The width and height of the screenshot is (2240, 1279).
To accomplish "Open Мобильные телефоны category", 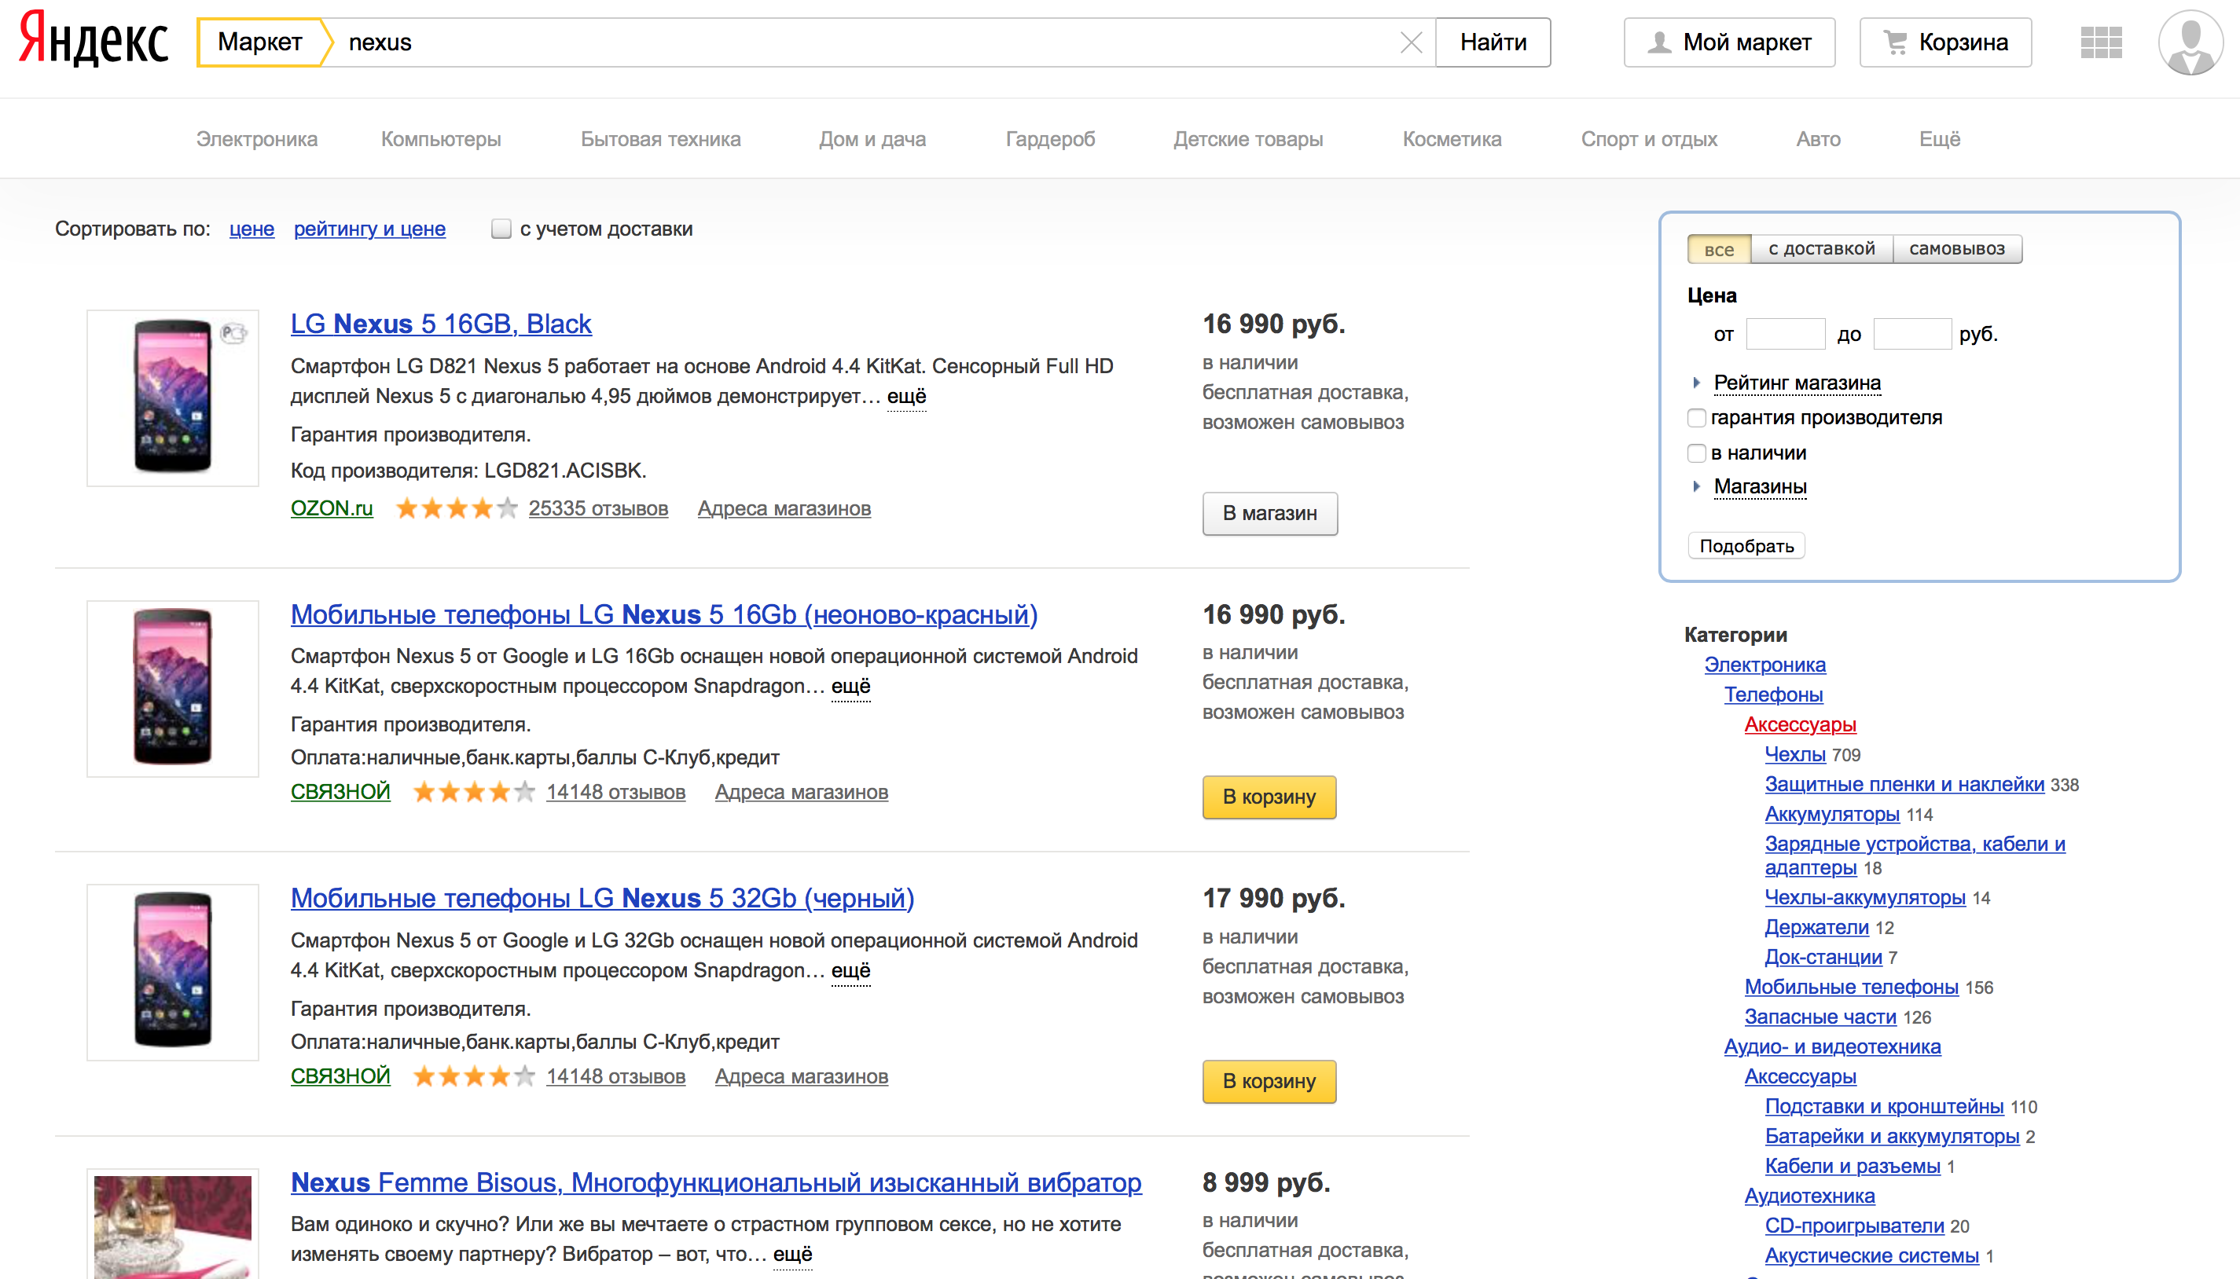I will click(1852, 988).
